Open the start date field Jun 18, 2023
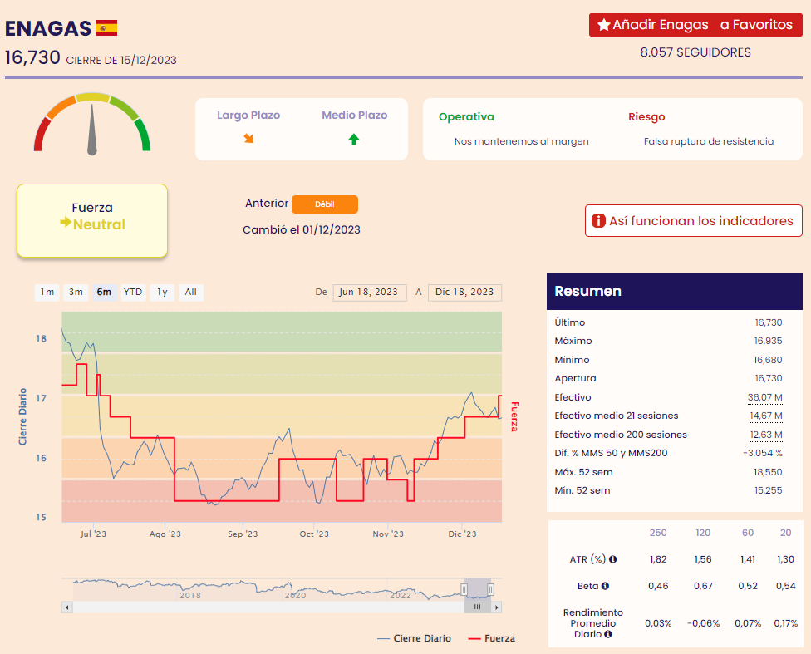This screenshot has height=654, width=811. click(x=370, y=292)
